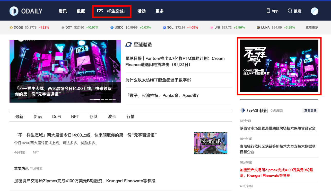Click UNI price $27.72
This screenshot has width=331, height=191.
(227, 28)
